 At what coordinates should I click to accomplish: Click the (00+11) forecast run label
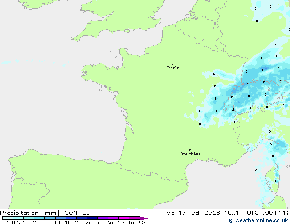click(x=275, y=213)
